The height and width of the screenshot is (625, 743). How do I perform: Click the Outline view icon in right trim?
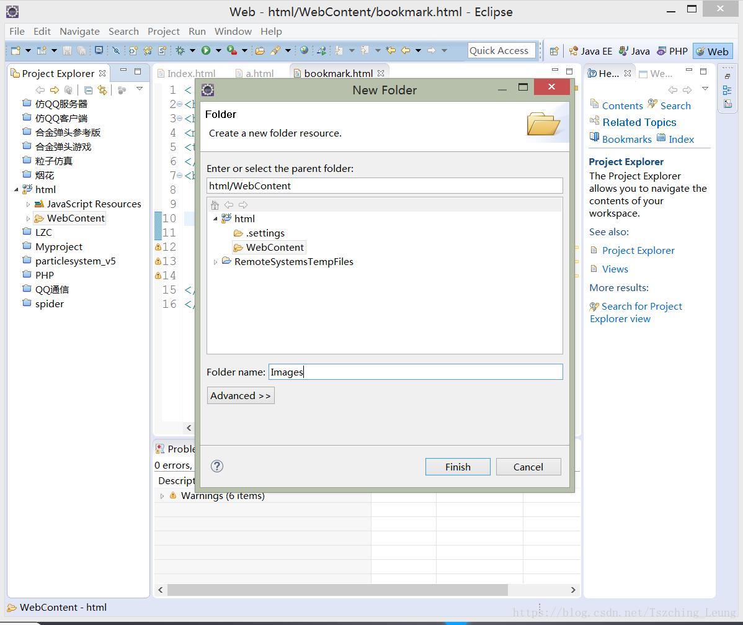tap(727, 90)
